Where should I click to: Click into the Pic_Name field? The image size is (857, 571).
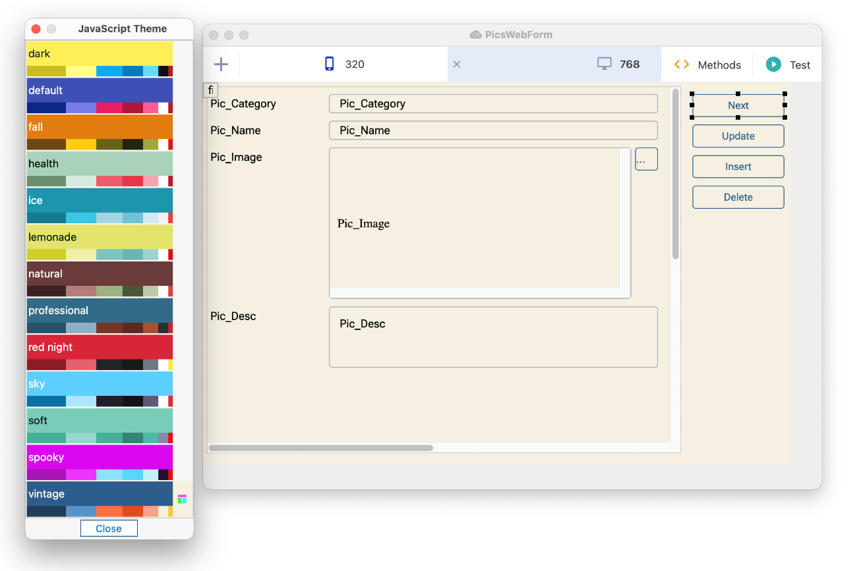click(493, 130)
